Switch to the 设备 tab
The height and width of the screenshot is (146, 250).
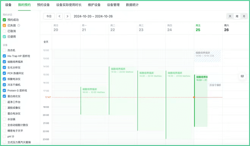[8, 5]
